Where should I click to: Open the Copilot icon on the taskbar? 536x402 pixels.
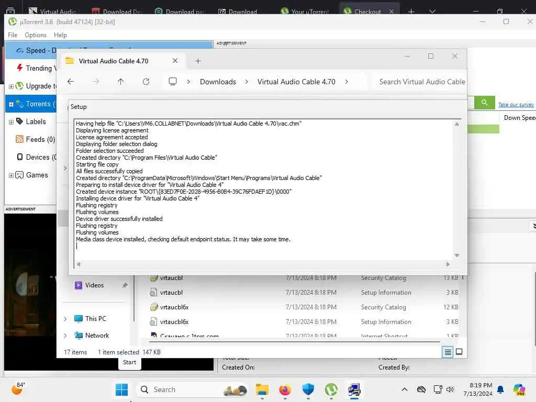click(x=519, y=389)
